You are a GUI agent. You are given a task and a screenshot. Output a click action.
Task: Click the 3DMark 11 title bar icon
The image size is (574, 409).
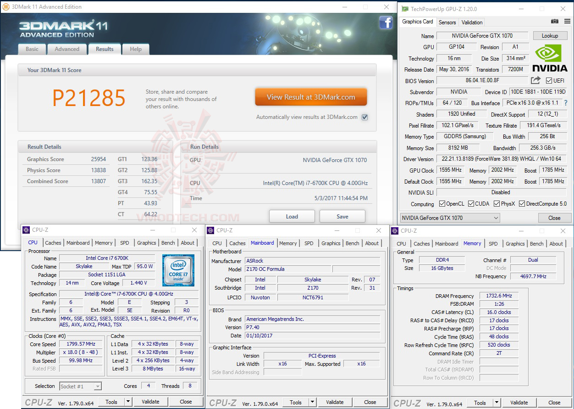[x=5, y=7]
